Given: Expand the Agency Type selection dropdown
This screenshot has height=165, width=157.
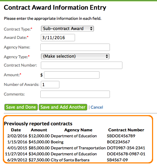Looking at the screenshot, I should (x=75, y=56).
